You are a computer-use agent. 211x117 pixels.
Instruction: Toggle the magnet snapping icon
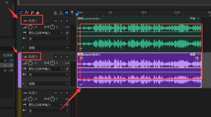click(66, 13)
